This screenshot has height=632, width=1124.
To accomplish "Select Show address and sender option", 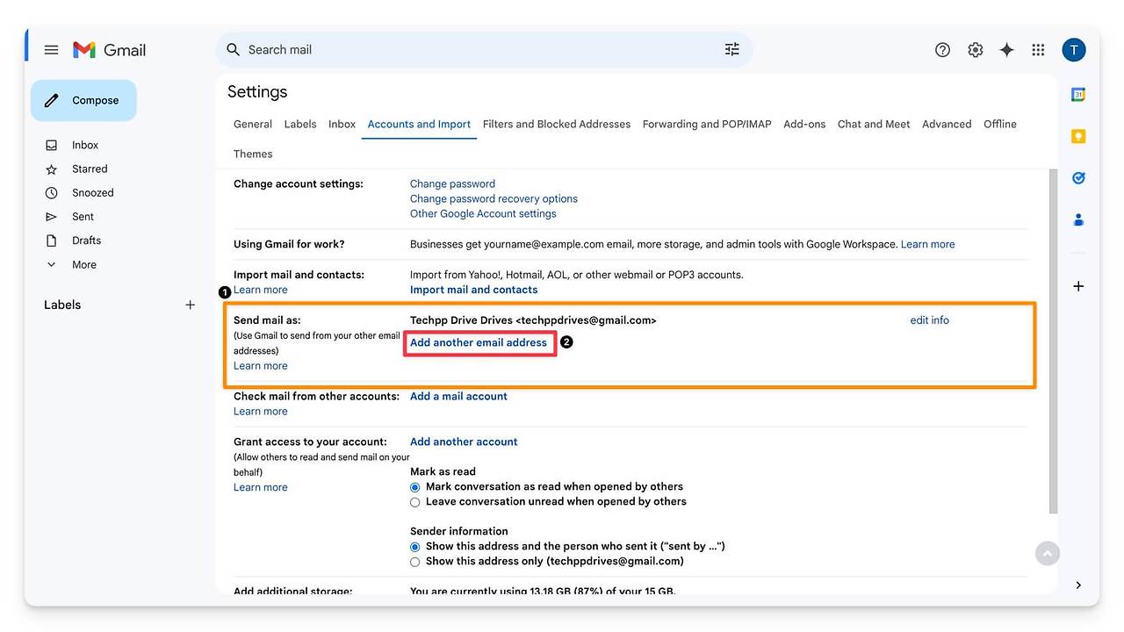I will (415, 547).
